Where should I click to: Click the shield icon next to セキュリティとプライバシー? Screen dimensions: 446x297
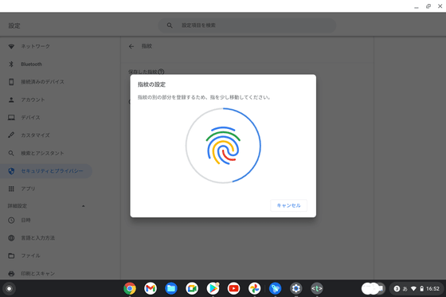11,171
